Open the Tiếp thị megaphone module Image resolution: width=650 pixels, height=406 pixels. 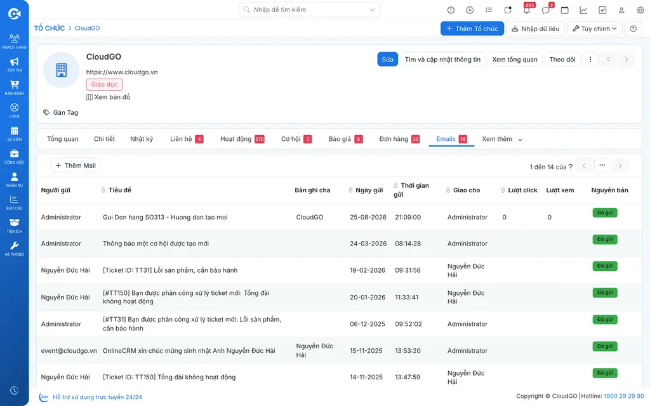14,65
